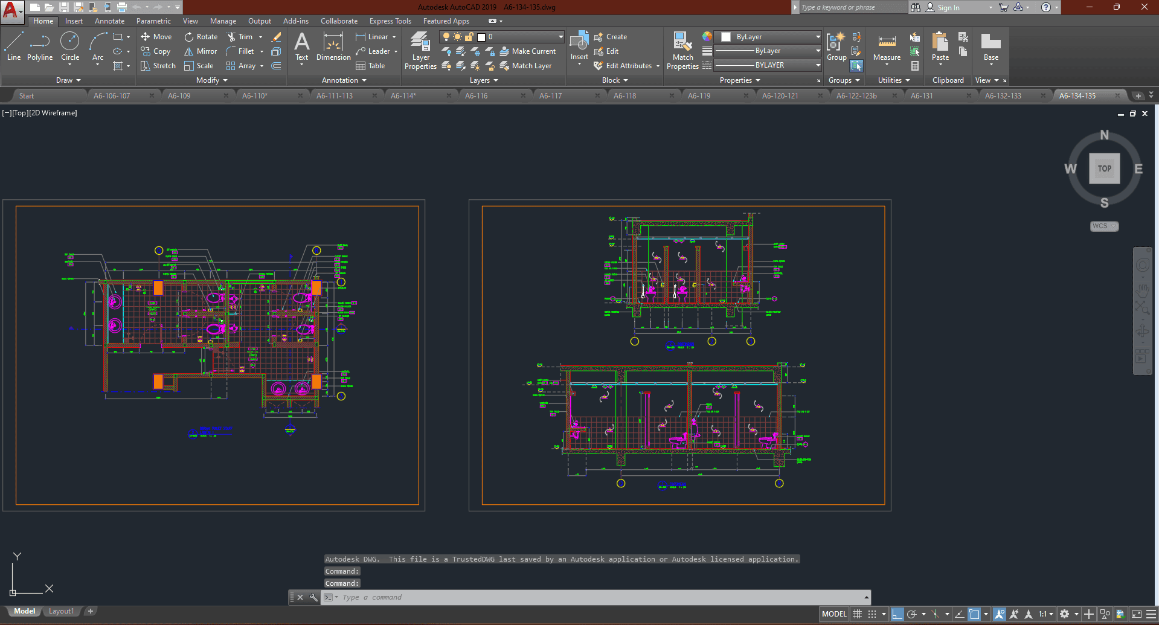Toggle Ortho mode in status bar
This screenshot has height=625, width=1159.
click(x=897, y=614)
